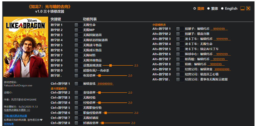Screen dimensions: 257x126
Task: Toggle 将棋 编辑代币 switch
Action: [180, 64]
